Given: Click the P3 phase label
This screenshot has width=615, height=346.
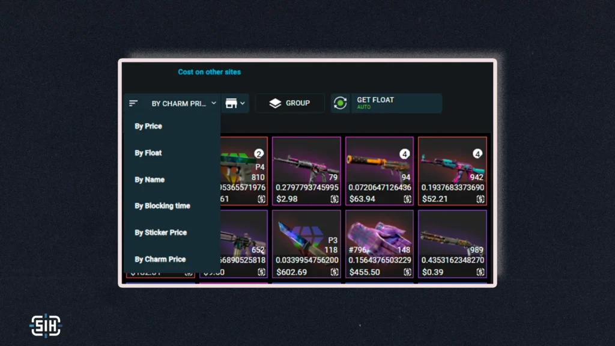Looking at the screenshot, I should pyautogui.click(x=333, y=240).
